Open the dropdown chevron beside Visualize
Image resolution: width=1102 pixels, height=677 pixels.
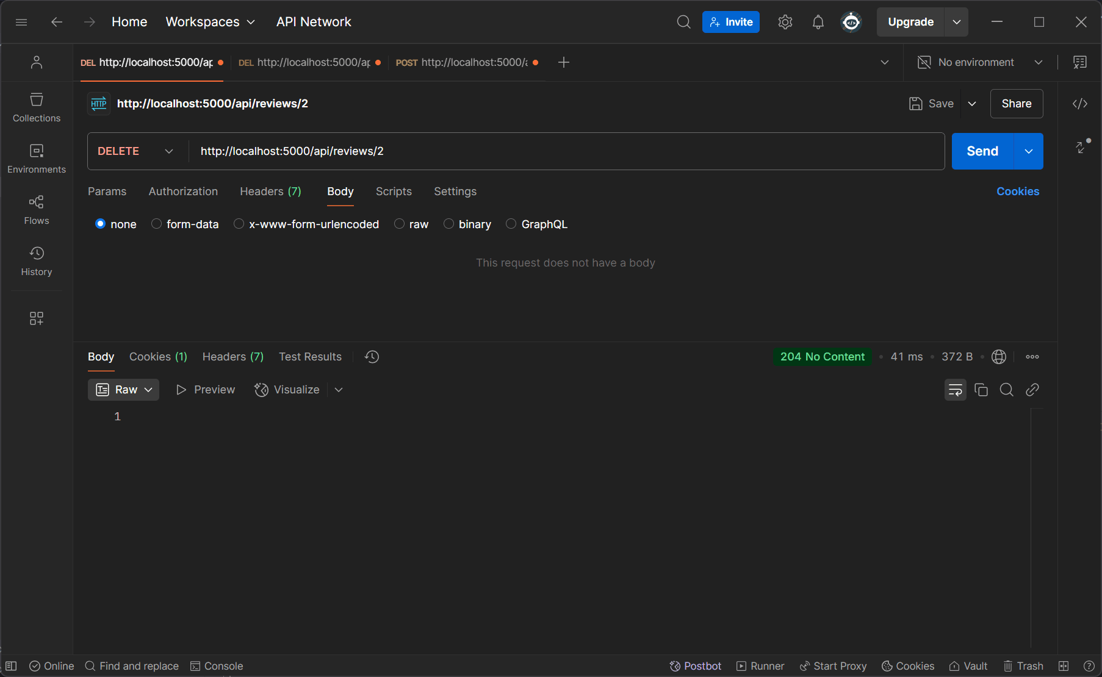coord(339,390)
